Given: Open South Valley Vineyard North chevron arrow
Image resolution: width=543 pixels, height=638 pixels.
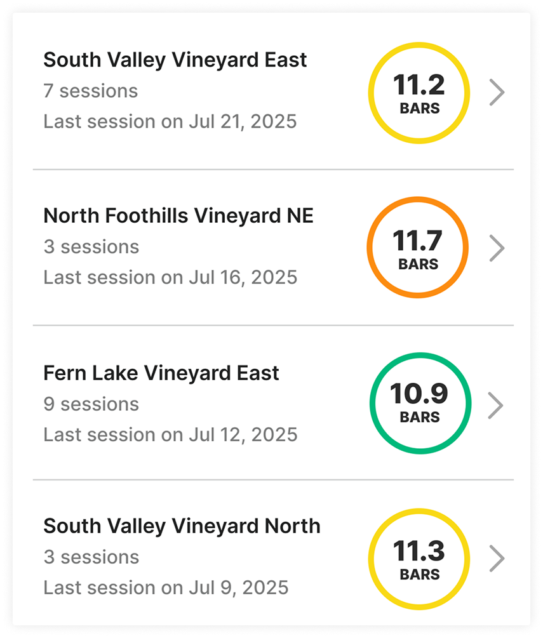Looking at the screenshot, I should pyautogui.click(x=497, y=559).
